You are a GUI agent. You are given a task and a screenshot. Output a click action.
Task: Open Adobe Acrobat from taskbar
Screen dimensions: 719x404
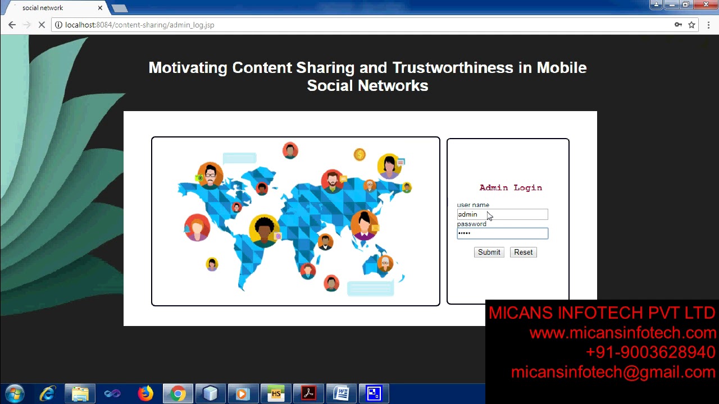pyautogui.click(x=308, y=394)
